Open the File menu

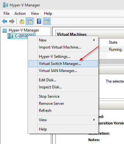click(x=6, y=14)
